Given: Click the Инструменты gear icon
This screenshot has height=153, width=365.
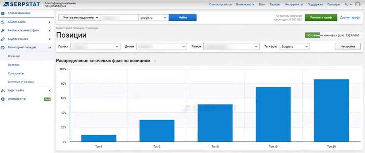Looking at the screenshot, I should coord(3,99).
